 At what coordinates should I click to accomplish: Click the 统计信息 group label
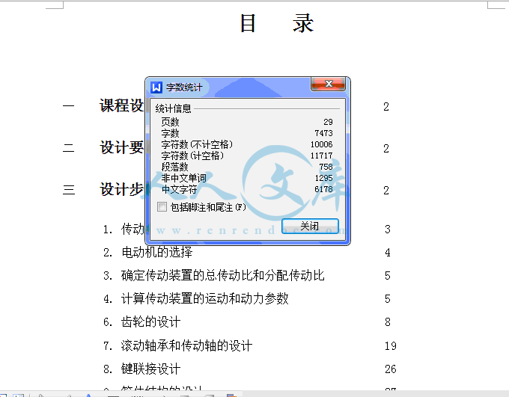[173, 108]
